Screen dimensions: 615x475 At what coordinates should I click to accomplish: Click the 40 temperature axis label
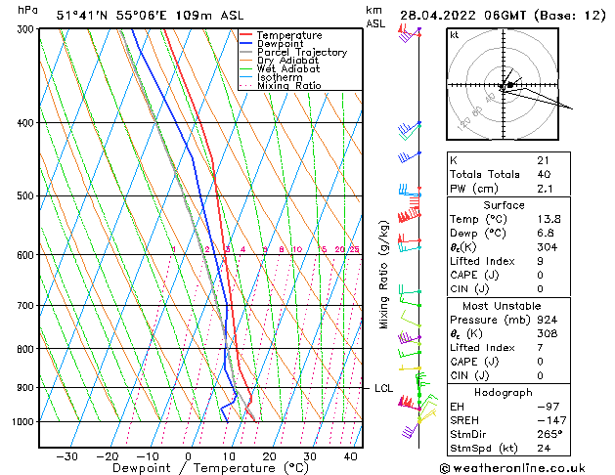pyautogui.click(x=350, y=456)
